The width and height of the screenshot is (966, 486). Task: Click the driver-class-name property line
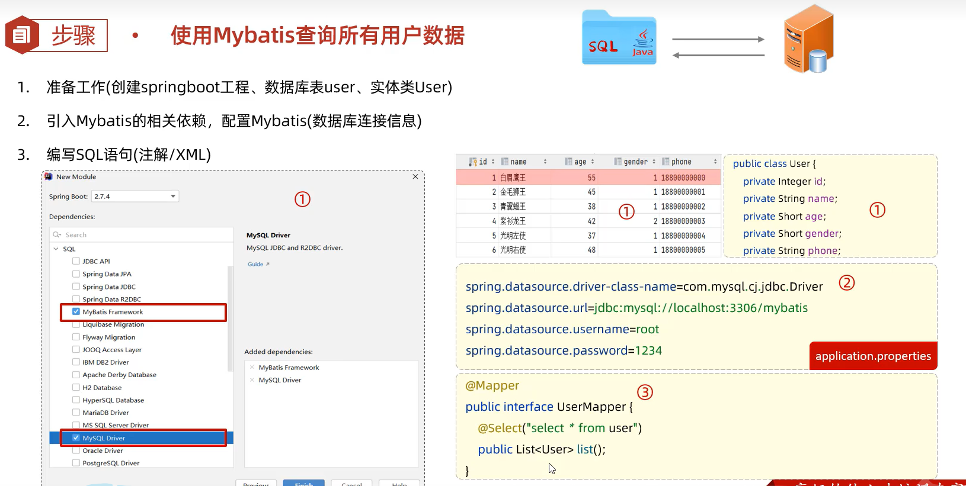(644, 287)
